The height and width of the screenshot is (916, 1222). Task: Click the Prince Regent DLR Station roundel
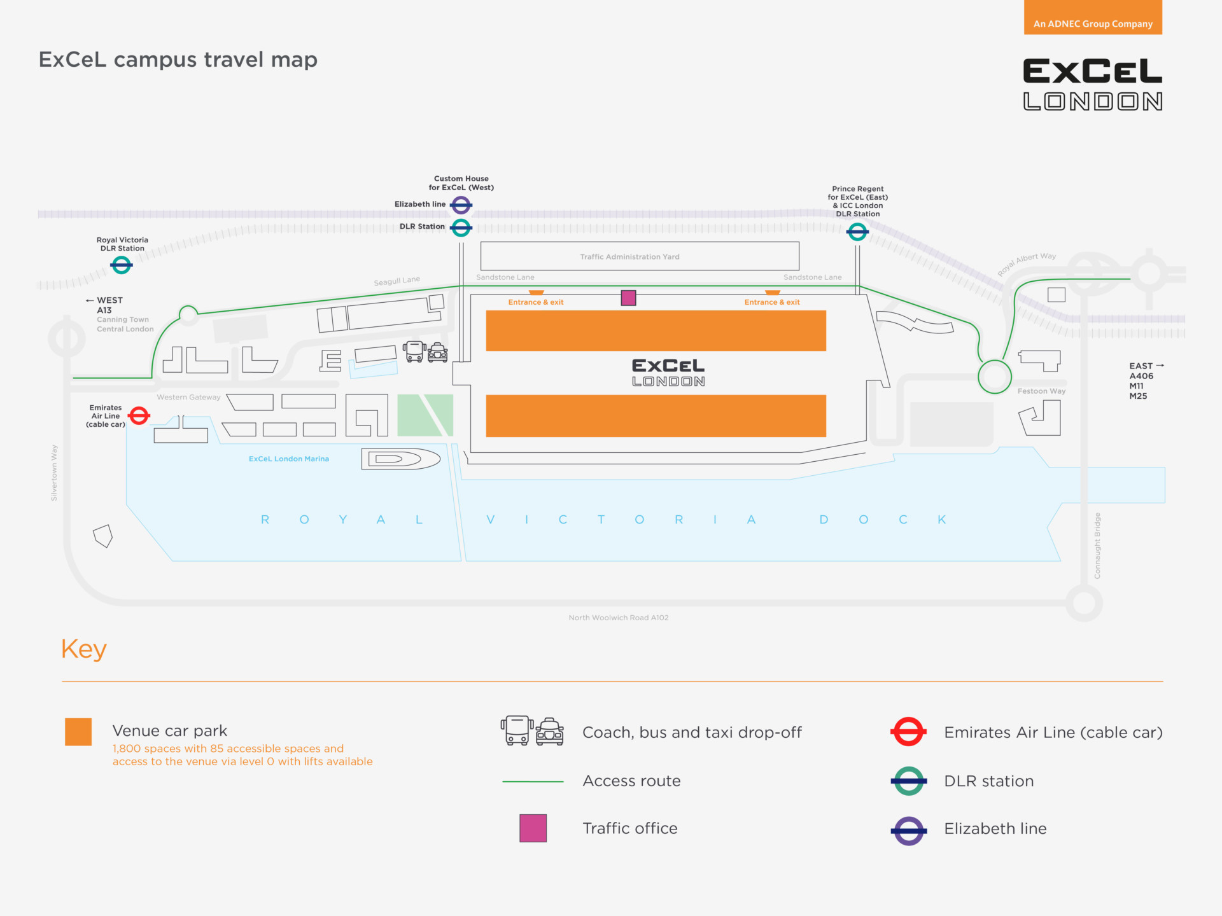coord(857,232)
